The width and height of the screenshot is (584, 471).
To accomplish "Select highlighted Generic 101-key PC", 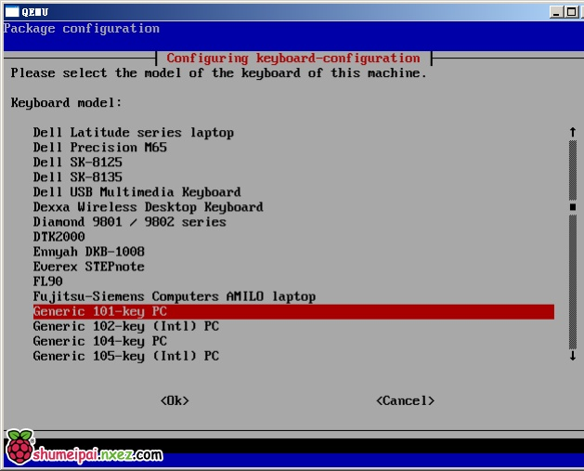I will click(293, 311).
